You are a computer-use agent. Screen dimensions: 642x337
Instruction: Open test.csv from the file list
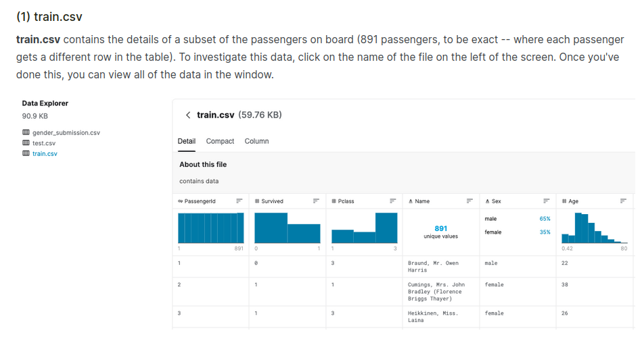click(44, 143)
